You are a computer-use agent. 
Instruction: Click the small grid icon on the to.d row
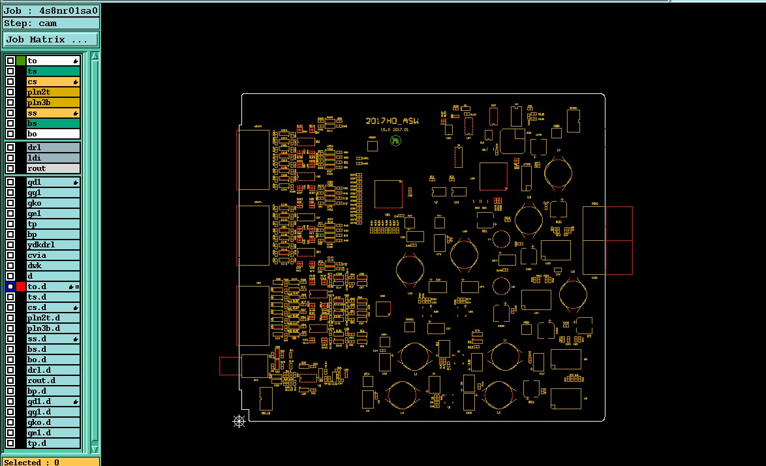click(77, 287)
